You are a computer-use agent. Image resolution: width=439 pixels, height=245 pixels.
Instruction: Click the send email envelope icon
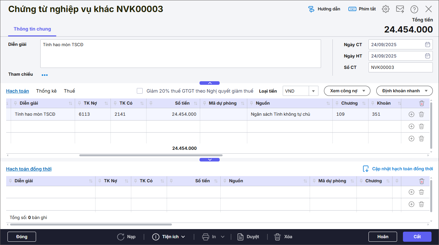pos(400,9)
